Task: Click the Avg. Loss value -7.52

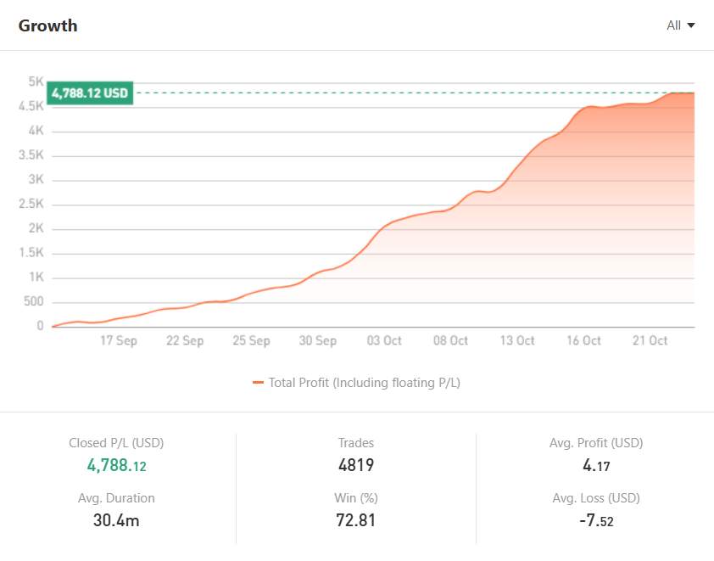Action: pyautogui.click(x=594, y=519)
